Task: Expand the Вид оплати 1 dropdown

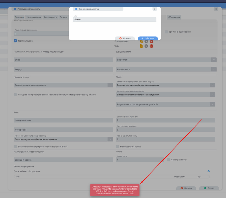Action: pyautogui.click(x=214, y=60)
